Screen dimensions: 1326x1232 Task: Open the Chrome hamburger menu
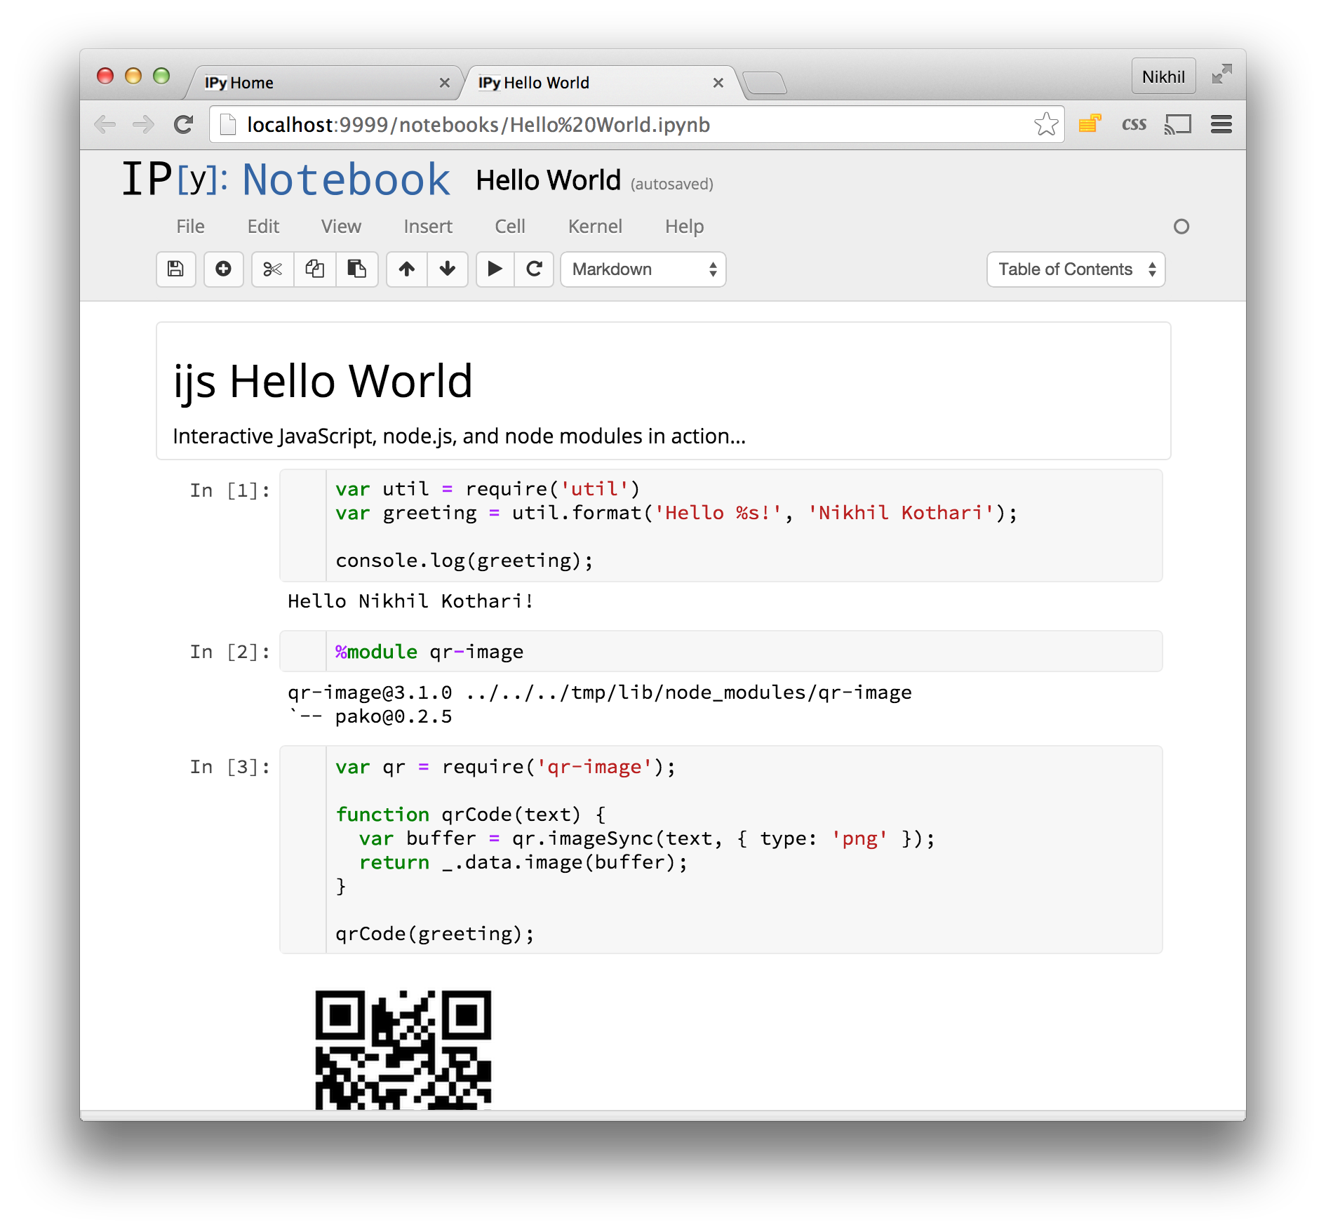[x=1221, y=125]
